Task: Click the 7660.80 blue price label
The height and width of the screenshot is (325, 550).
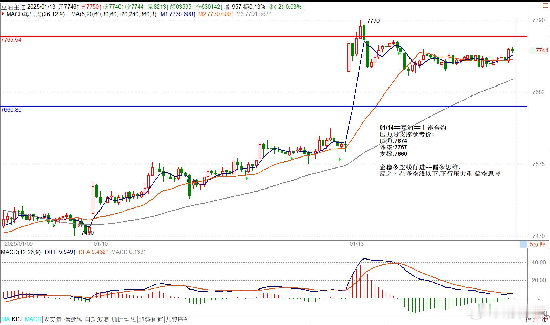Action: pos(11,110)
